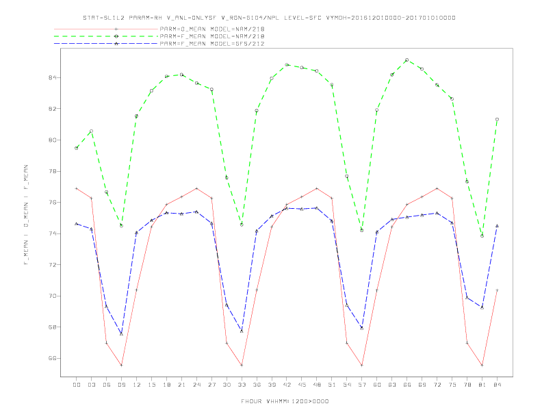Click red plus marker at forecast hour 48
The height and width of the screenshot is (419, 542).
(317, 188)
